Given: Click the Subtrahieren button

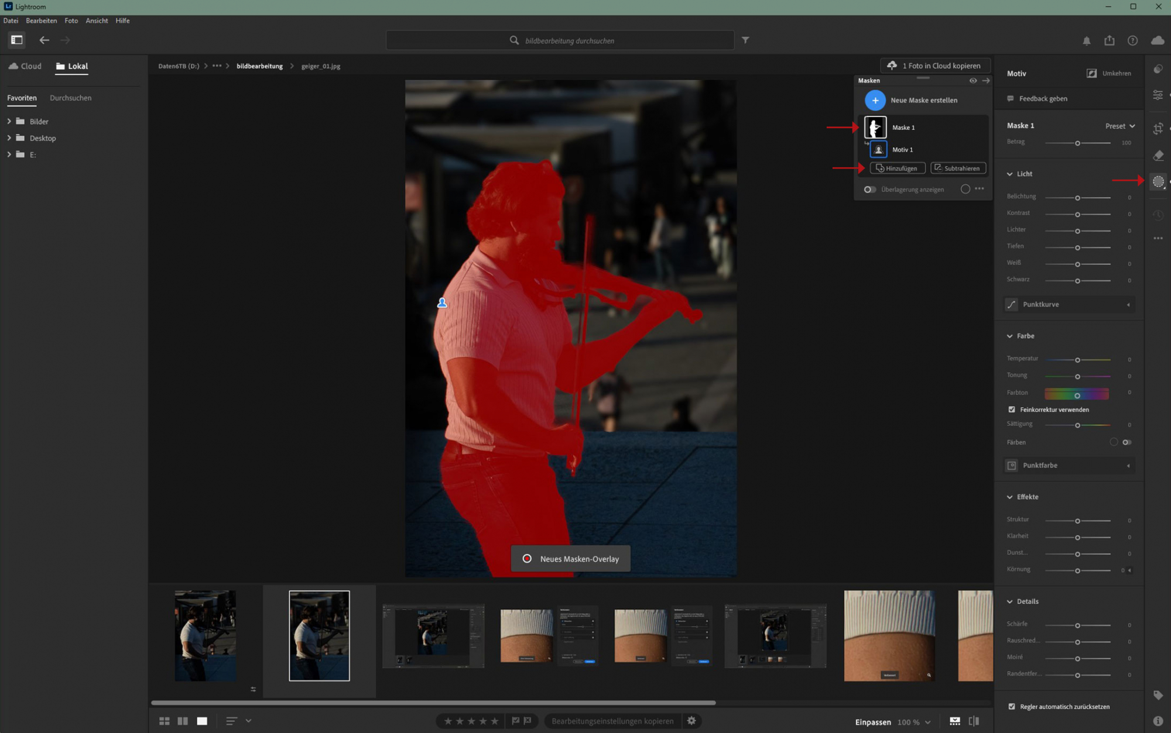Looking at the screenshot, I should pyautogui.click(x=958, y=168).
